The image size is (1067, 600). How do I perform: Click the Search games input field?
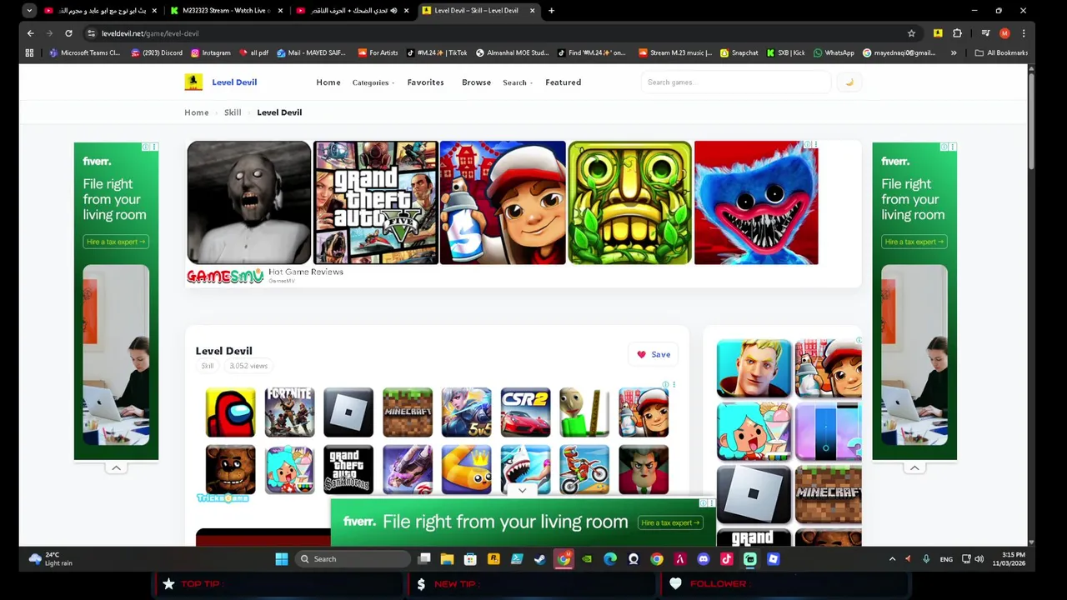point(736,82)
